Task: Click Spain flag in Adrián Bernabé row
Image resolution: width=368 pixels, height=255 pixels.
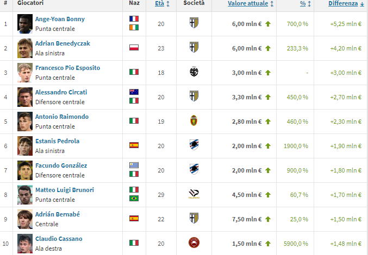Action: pyautogui.click(x=134, y=218)
